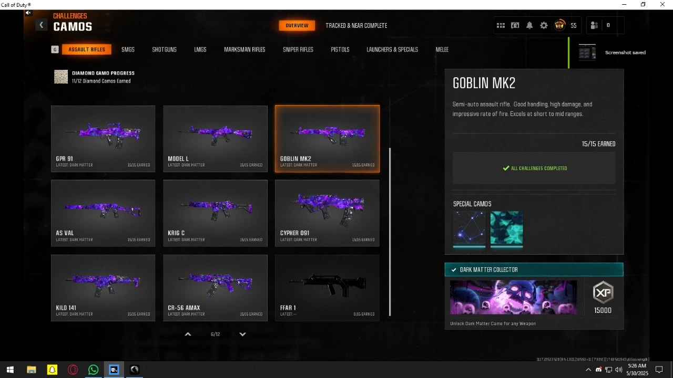Click the player level 55 number
This screenshot has width=673, height=378.
[573, 25]
